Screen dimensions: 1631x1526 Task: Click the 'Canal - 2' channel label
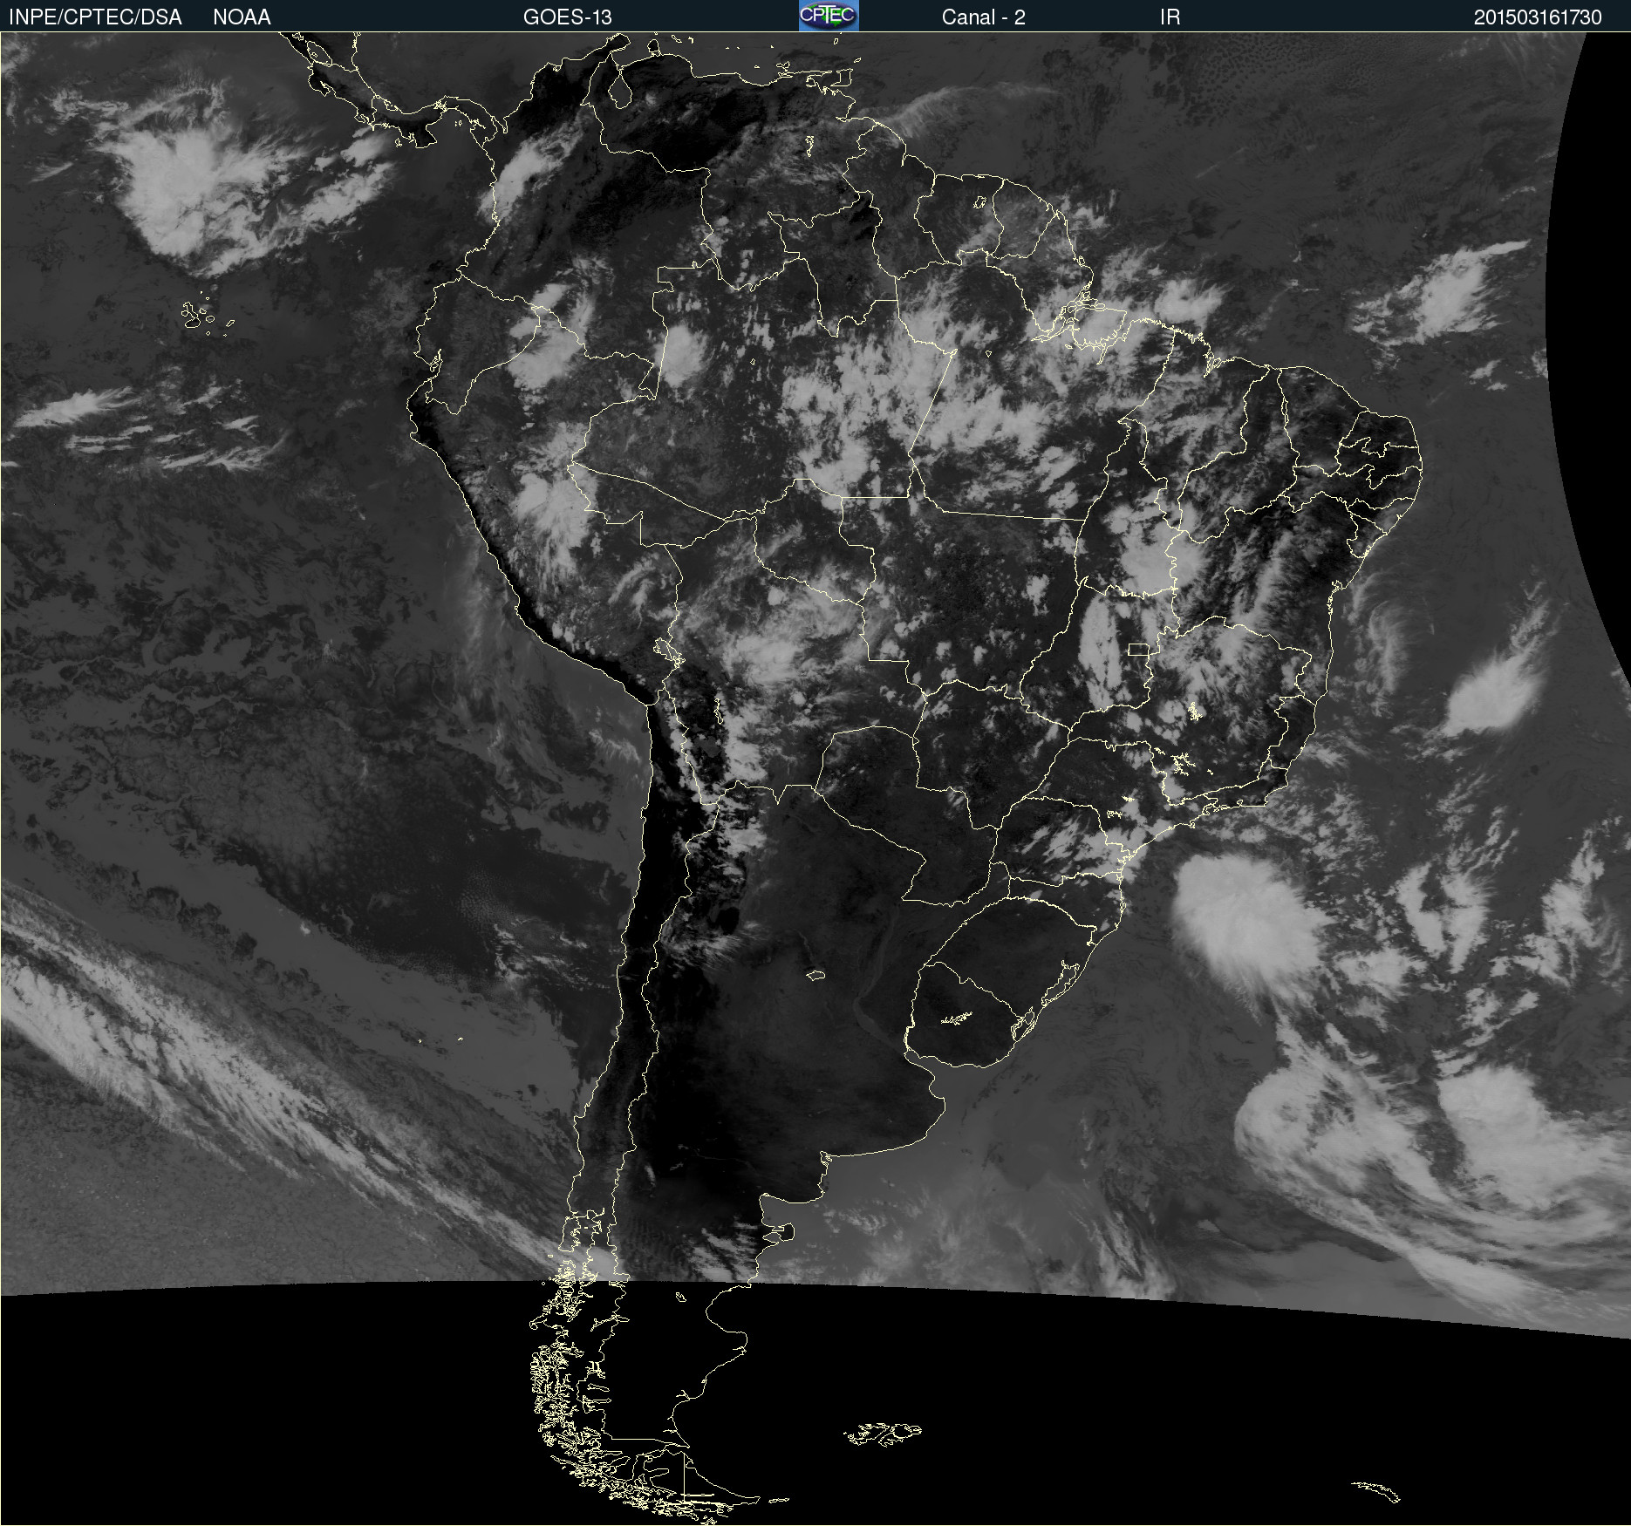983,17
